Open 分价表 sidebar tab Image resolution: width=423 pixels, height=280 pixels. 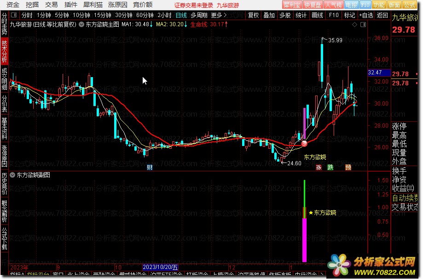pos(4,103)
